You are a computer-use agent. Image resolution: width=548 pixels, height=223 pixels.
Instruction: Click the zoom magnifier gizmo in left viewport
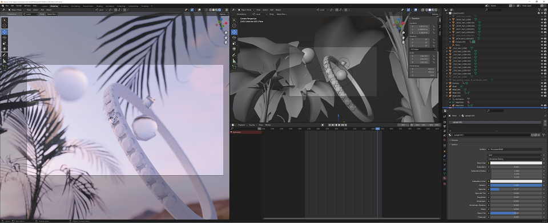pyautogui.click(x=226, y=33)
